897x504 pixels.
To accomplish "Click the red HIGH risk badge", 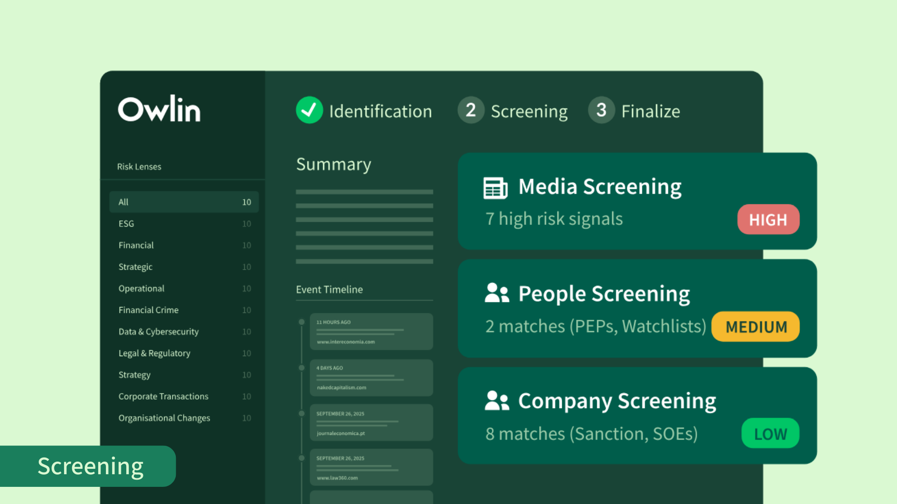I will [768, 220].
